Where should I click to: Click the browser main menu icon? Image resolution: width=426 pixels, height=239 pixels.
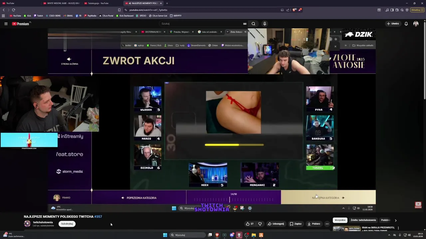(423, 10)
